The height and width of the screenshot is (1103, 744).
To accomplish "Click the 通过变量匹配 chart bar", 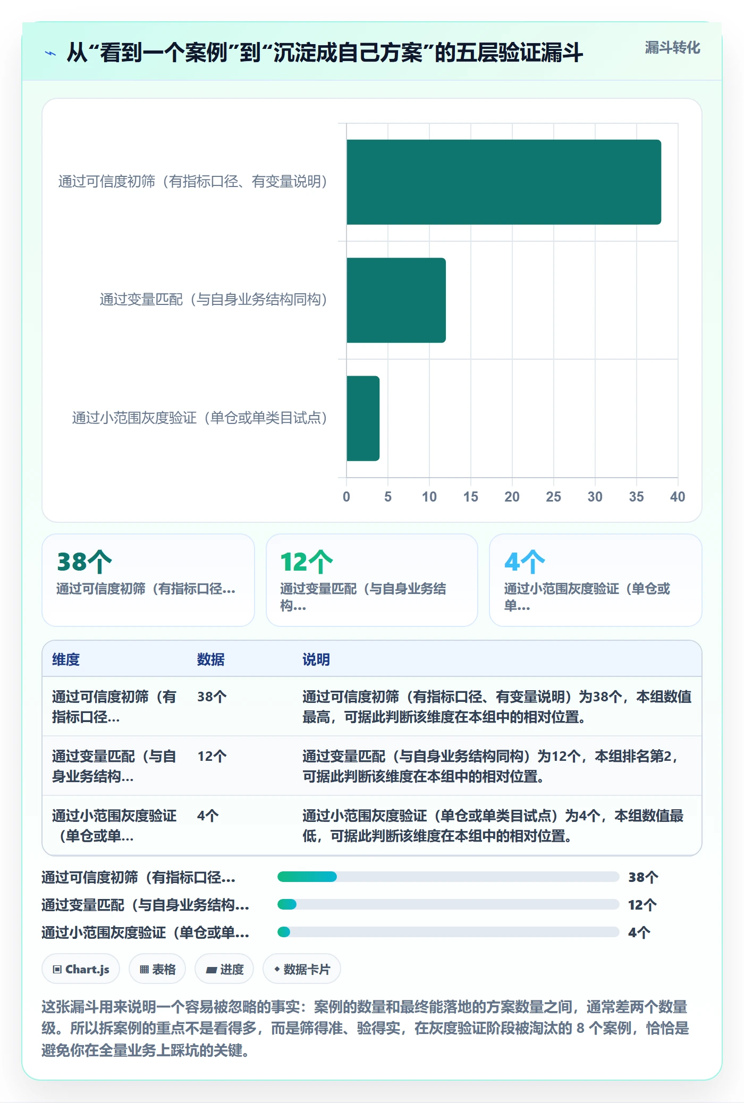I will click(x=396, y=300).
